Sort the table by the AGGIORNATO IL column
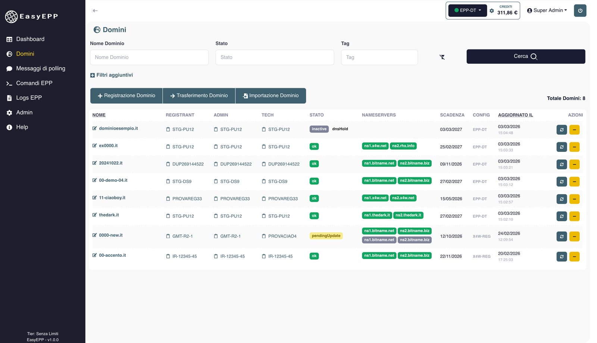The image size is (597, 343). 515,115
